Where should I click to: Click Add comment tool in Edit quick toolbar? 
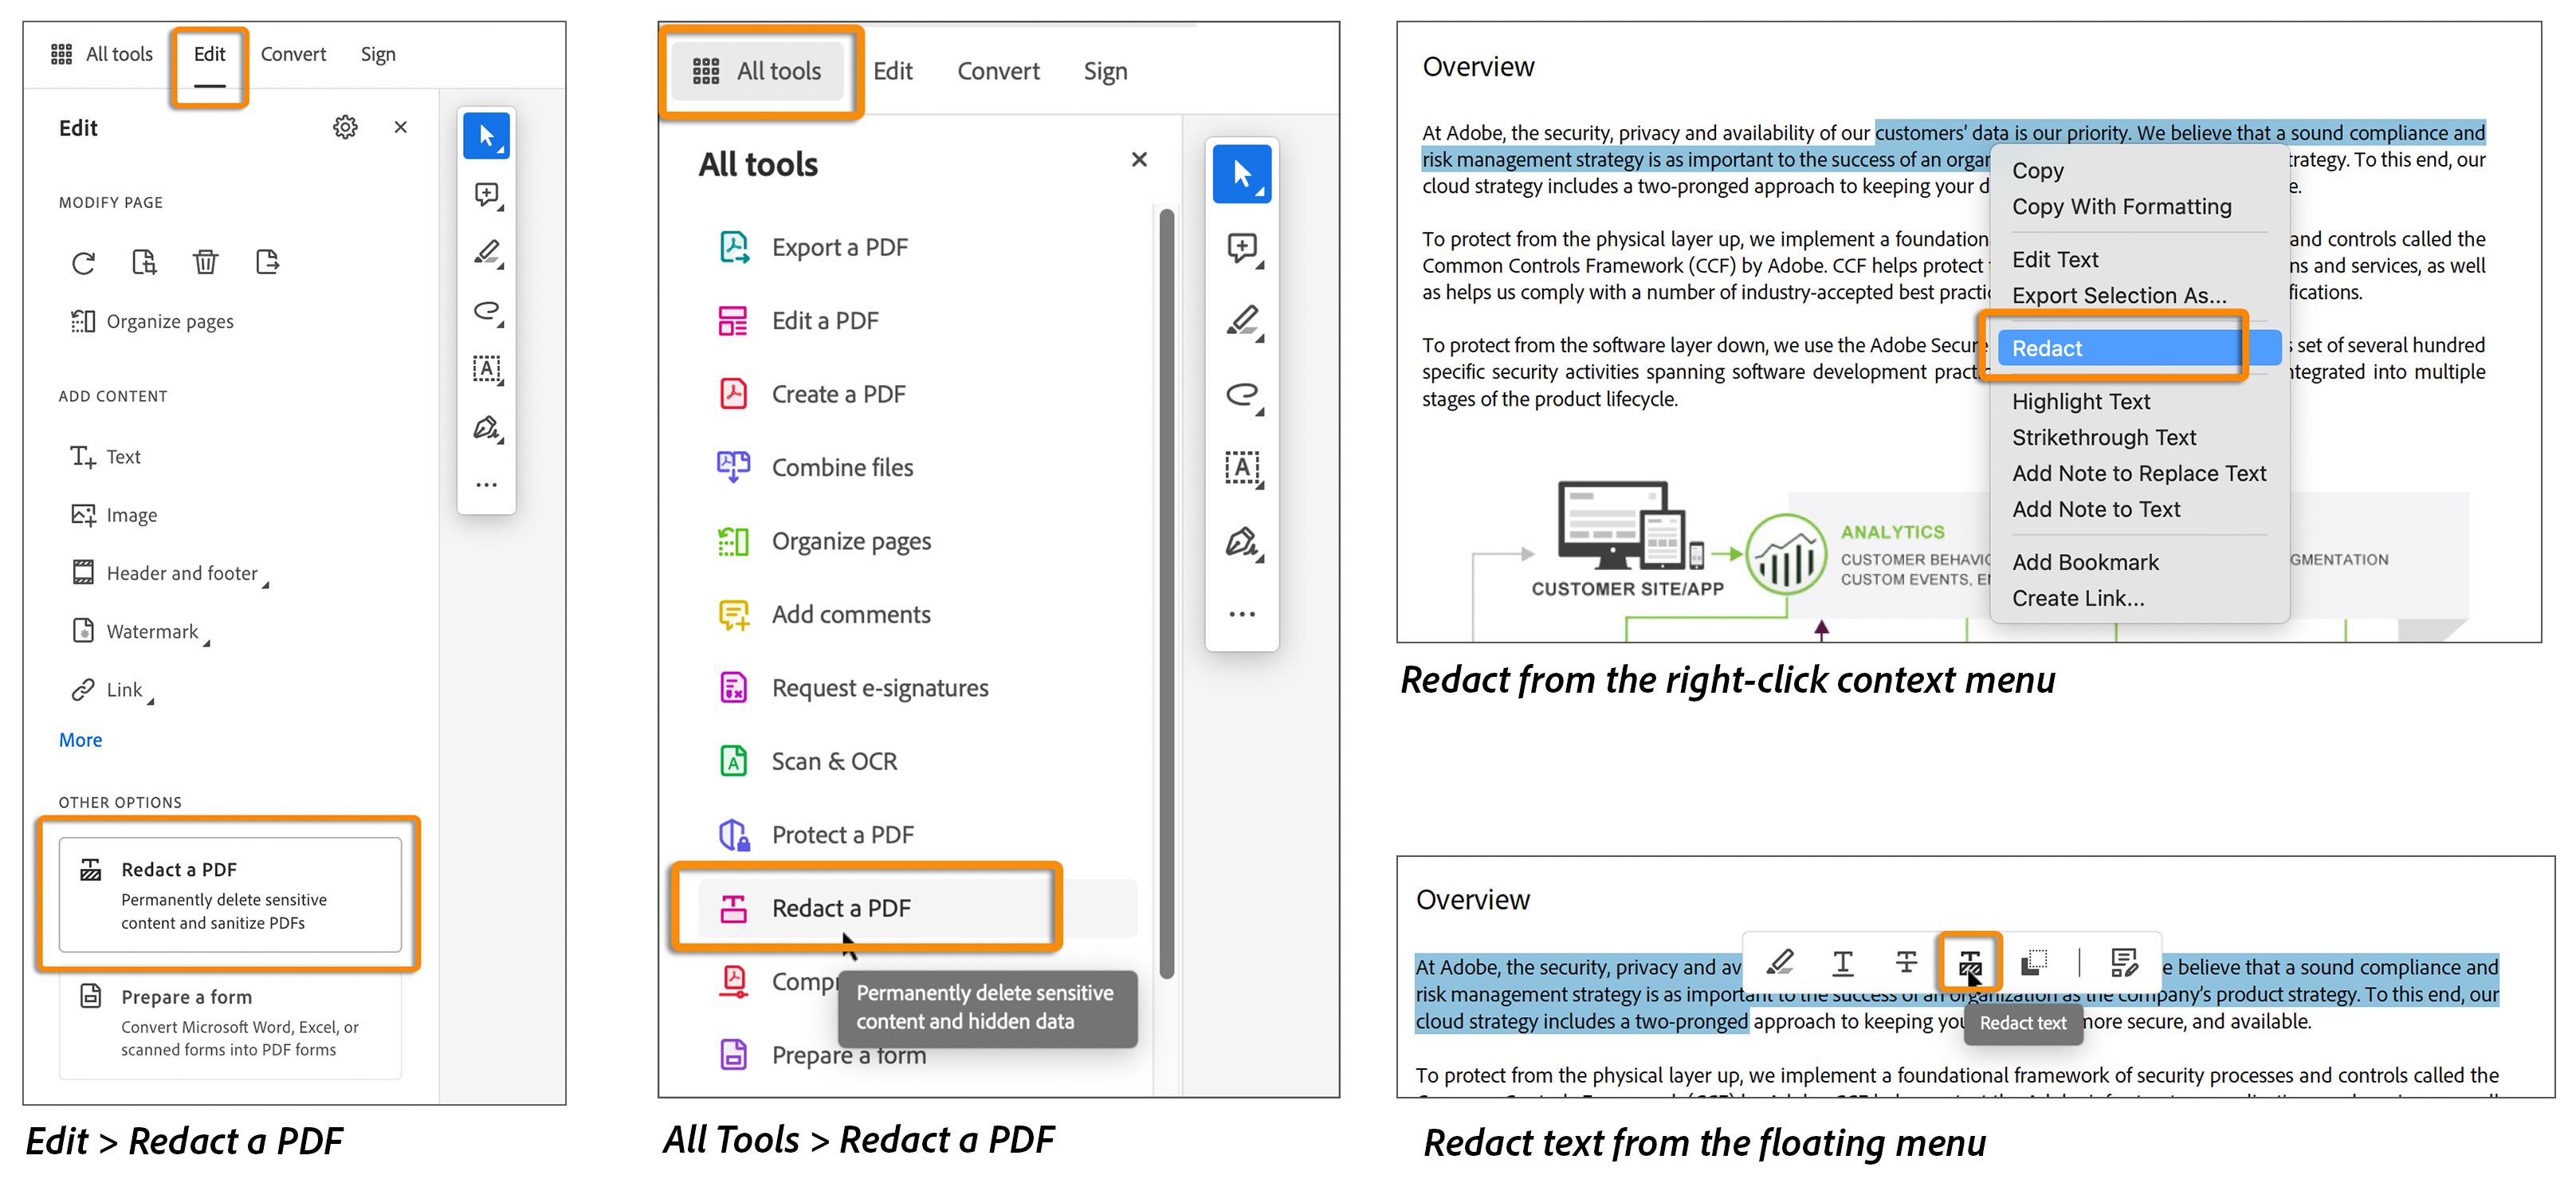click(487, 194)
